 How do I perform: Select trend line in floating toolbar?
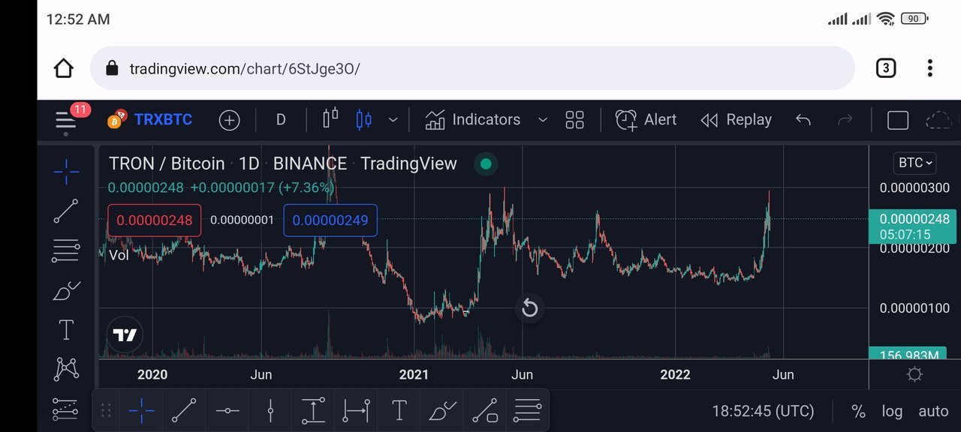click(184, 410)
